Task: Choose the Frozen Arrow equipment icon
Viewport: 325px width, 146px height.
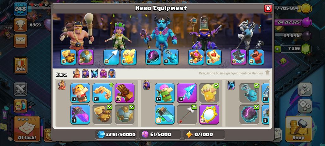Action: click(187, 93)
